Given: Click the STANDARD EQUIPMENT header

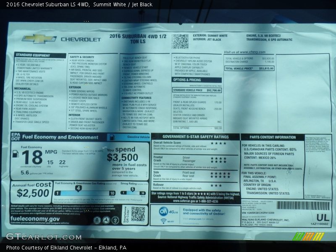Looking at the screenshot, I should 40,55.
